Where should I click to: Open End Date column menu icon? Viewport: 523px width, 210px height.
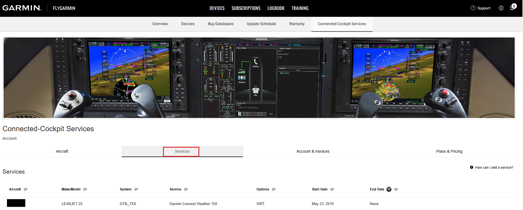pos(396,189)
